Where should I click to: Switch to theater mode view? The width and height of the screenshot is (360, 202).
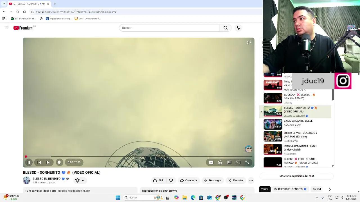pos(229,162)
